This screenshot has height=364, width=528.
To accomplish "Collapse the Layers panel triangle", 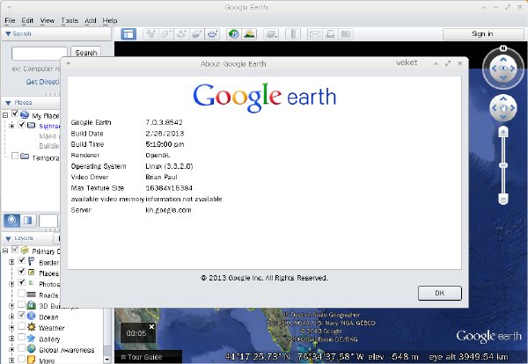I will pyautogui.click(x=8, y=238).
